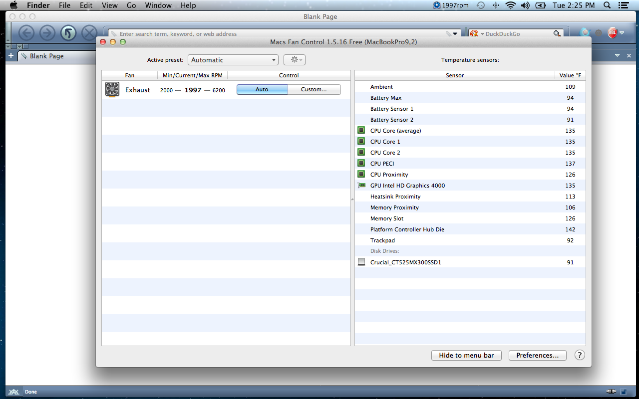Click the Min/Current/Max RPM column header
Image resolution: width=639 pixels, height=399 pixels.
click(x=193, y=75)
